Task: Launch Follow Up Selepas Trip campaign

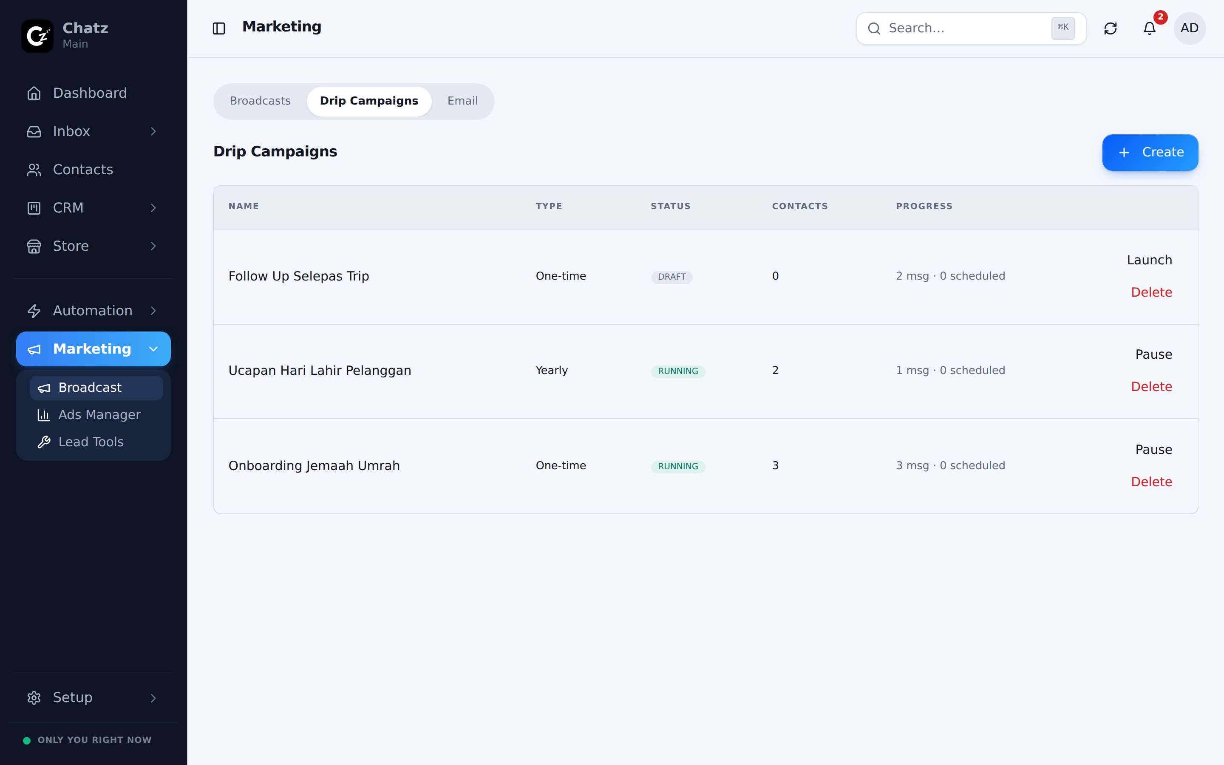Action: (x=1149, y=260)
